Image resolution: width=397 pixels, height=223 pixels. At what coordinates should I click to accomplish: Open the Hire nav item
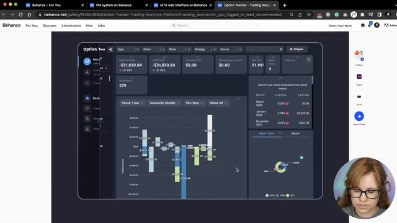pyautogui.click(x=89, y=25)
